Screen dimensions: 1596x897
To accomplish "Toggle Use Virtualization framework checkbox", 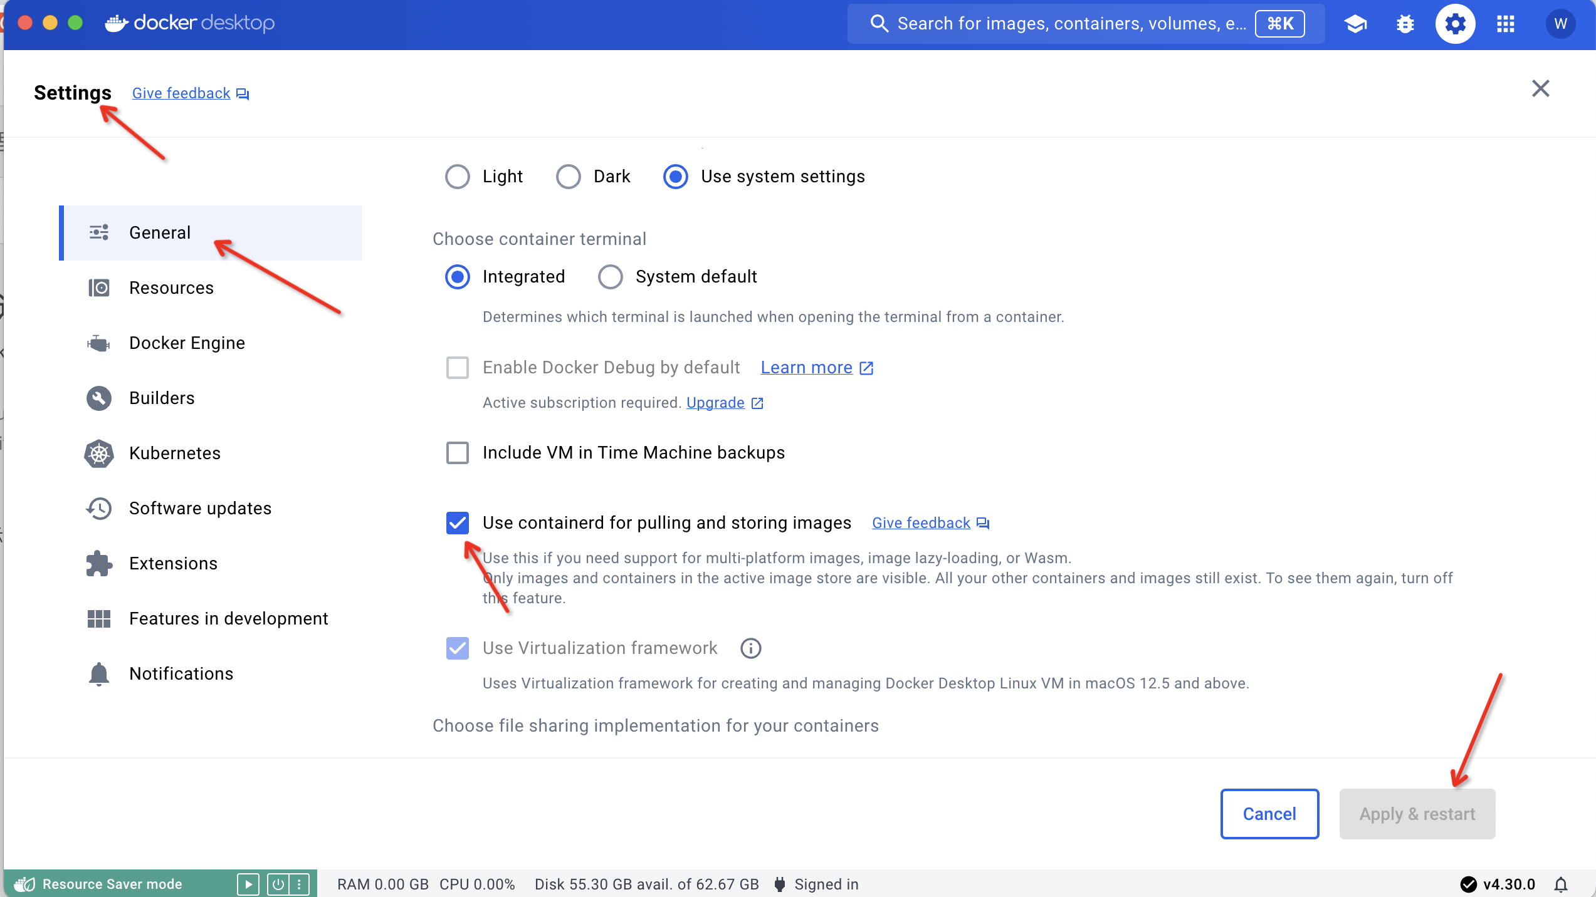I will coord(457,648).
